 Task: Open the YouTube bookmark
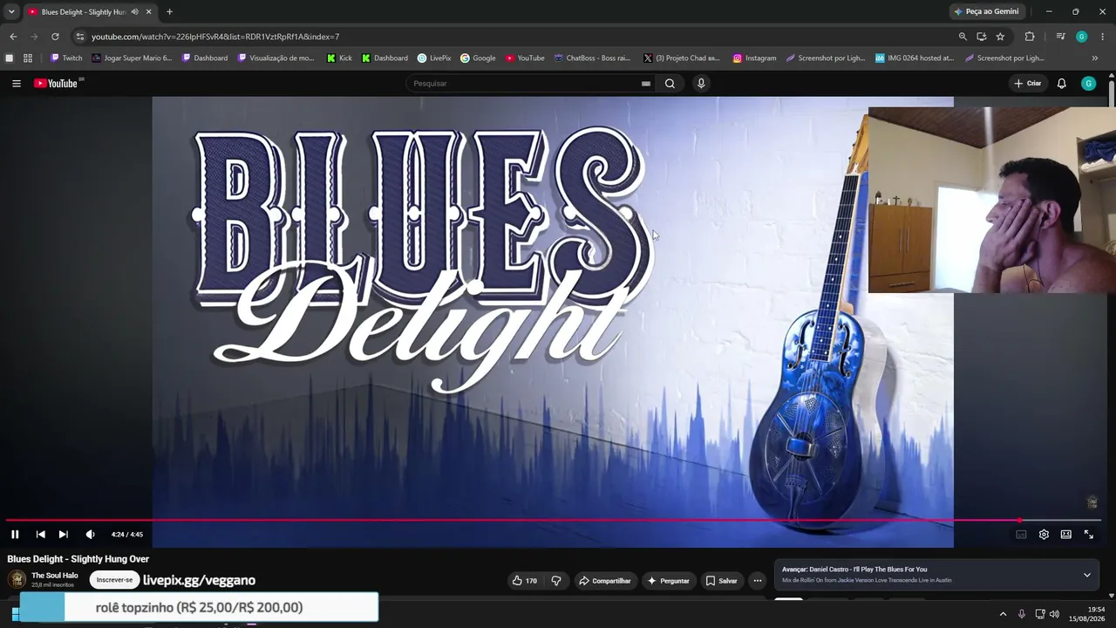[525, 58]
